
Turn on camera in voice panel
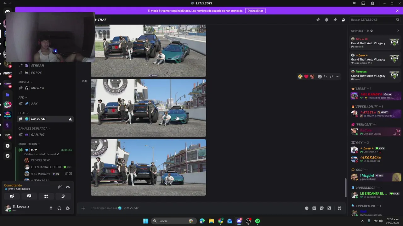12,196
